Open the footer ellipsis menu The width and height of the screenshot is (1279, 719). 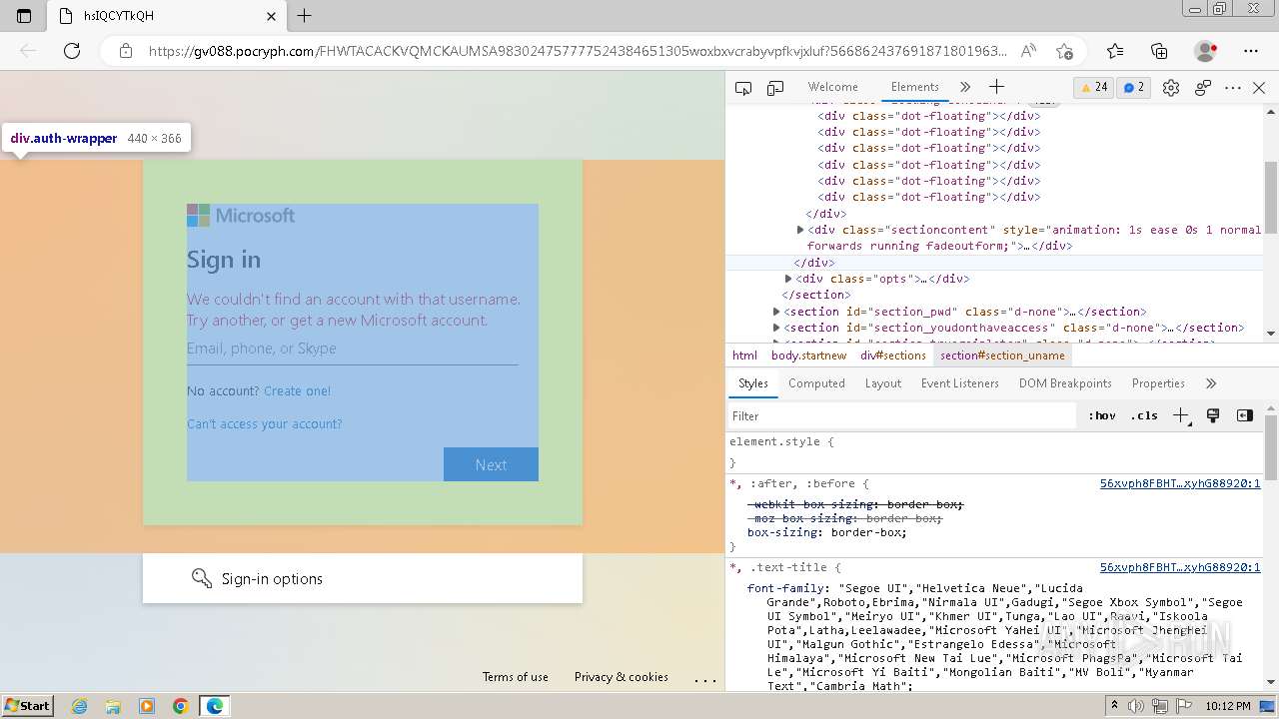click(x=705, y=679)
